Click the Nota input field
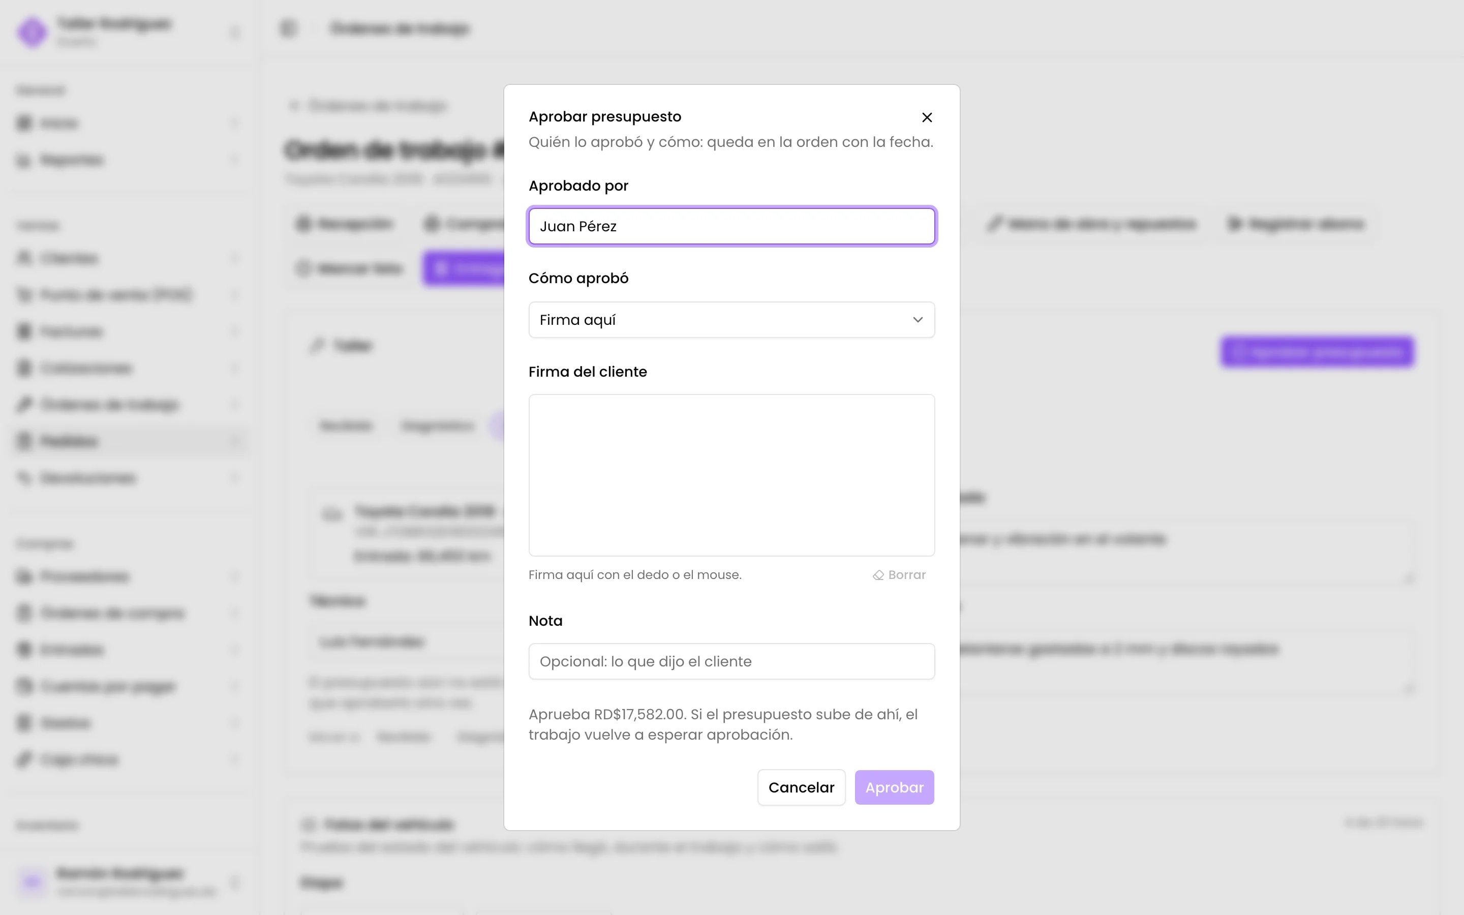 pyautogui.click(x=731, y=661)
